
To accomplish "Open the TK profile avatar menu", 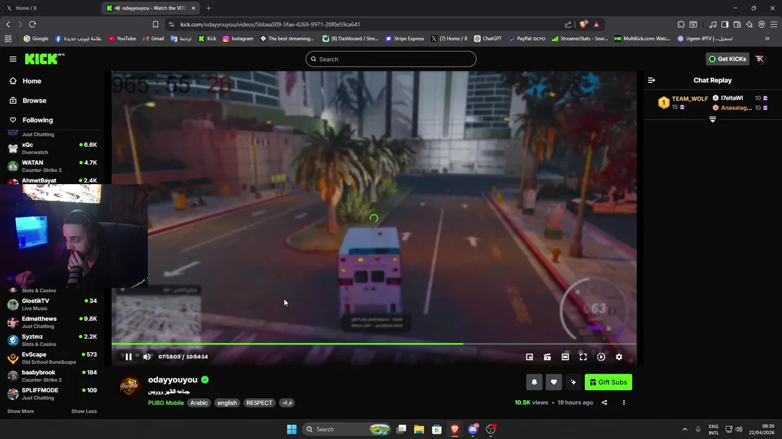I will 759,59.
